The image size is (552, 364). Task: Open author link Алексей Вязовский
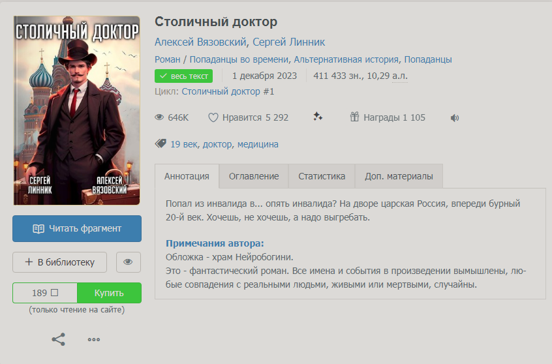coord(200,42)
